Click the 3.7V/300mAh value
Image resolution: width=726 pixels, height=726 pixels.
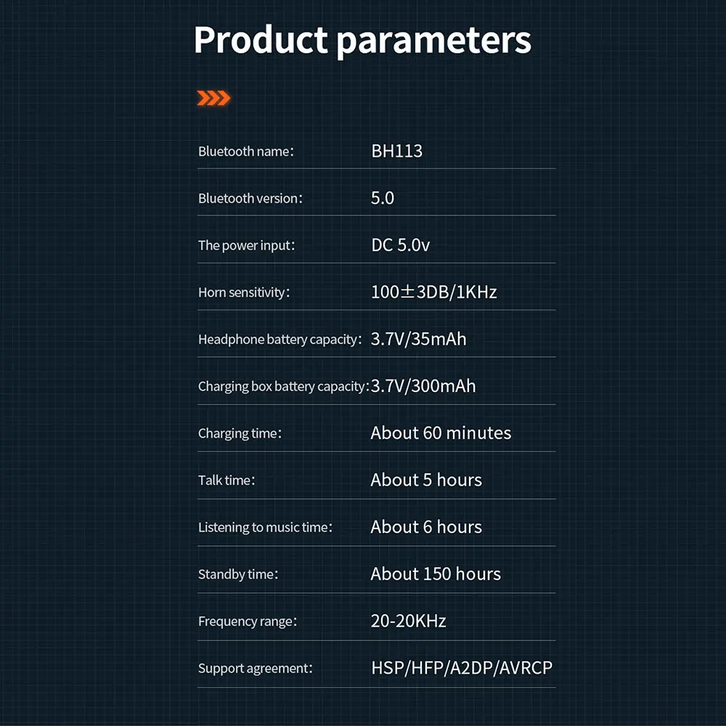coord(423,386)
